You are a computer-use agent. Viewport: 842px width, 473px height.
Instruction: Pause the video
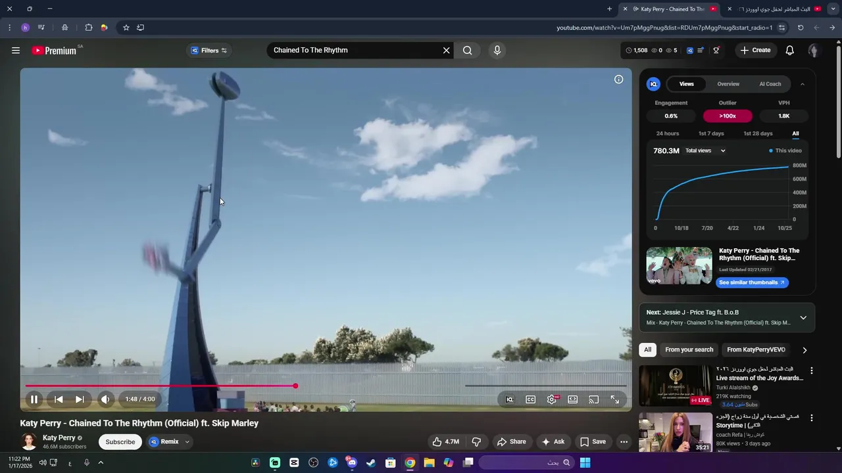(x=34, y=399)
